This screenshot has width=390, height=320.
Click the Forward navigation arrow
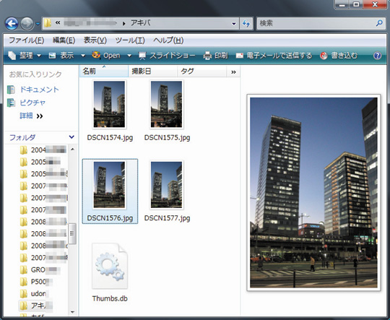point(27,24)
